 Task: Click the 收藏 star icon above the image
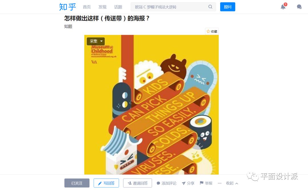pyautogui.click(x=208, y=31)
